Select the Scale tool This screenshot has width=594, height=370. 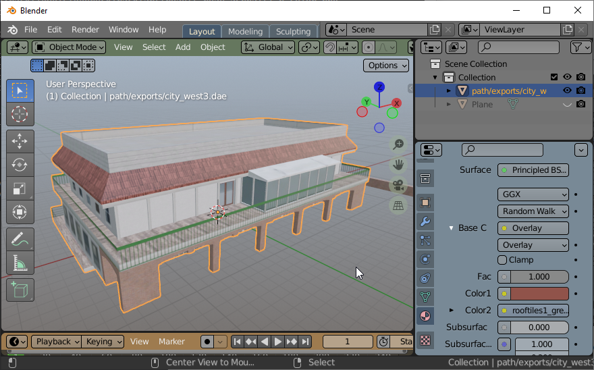(20, 188)
